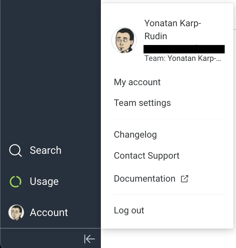Click the magnifying glass Search icon
The height and width of the screenshot is (248, 236).
pyautogui.click(x=16, y=151)
